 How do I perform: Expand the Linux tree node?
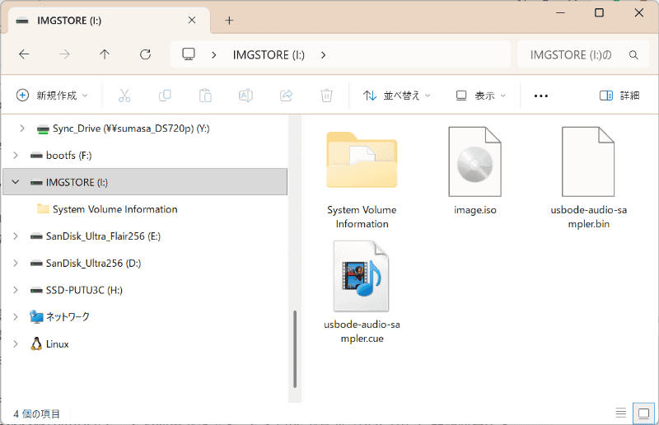[x=16, y=343]
